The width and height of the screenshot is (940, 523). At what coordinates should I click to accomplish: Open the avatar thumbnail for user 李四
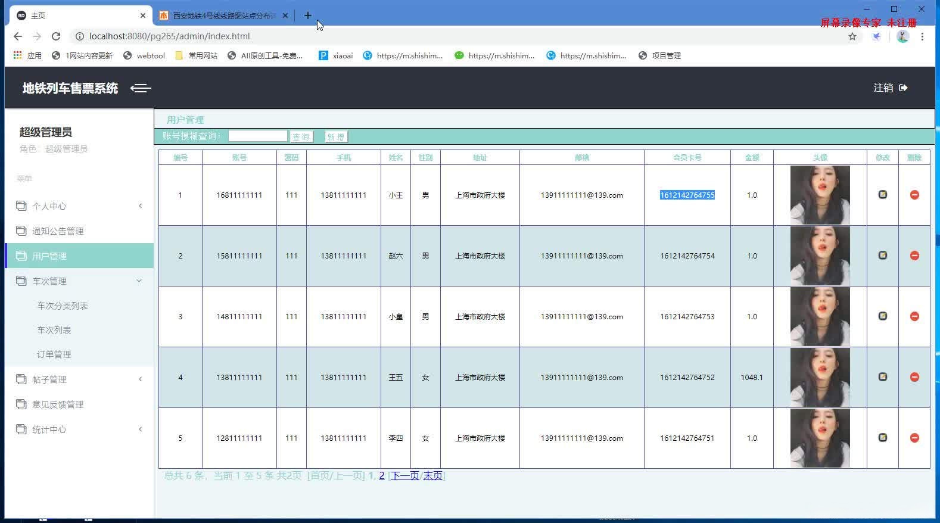coord(820,438)
